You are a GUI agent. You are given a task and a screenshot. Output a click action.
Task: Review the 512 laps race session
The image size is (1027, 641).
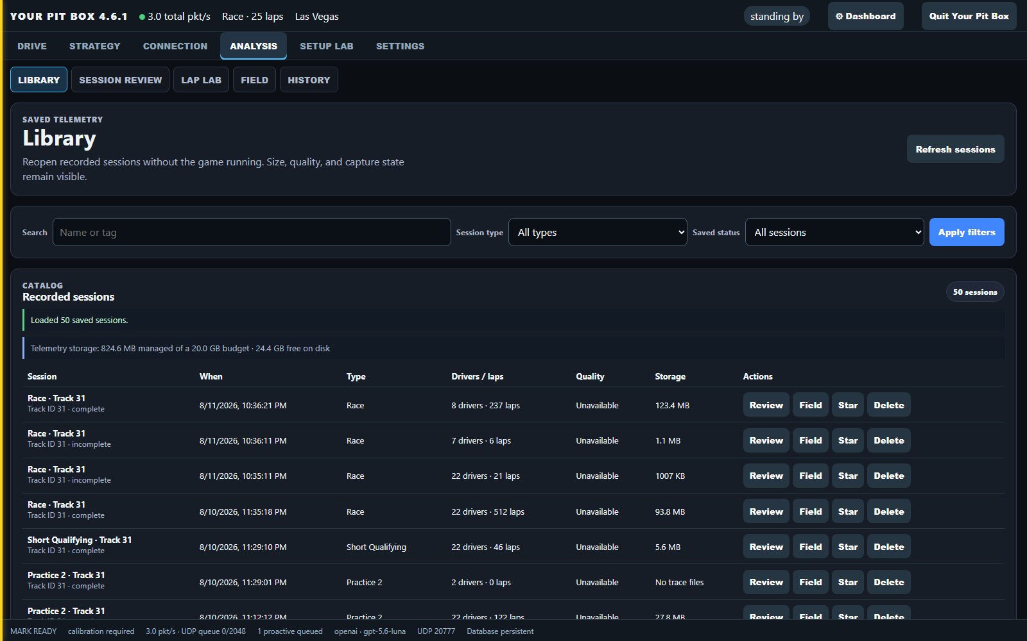point(766,512)
